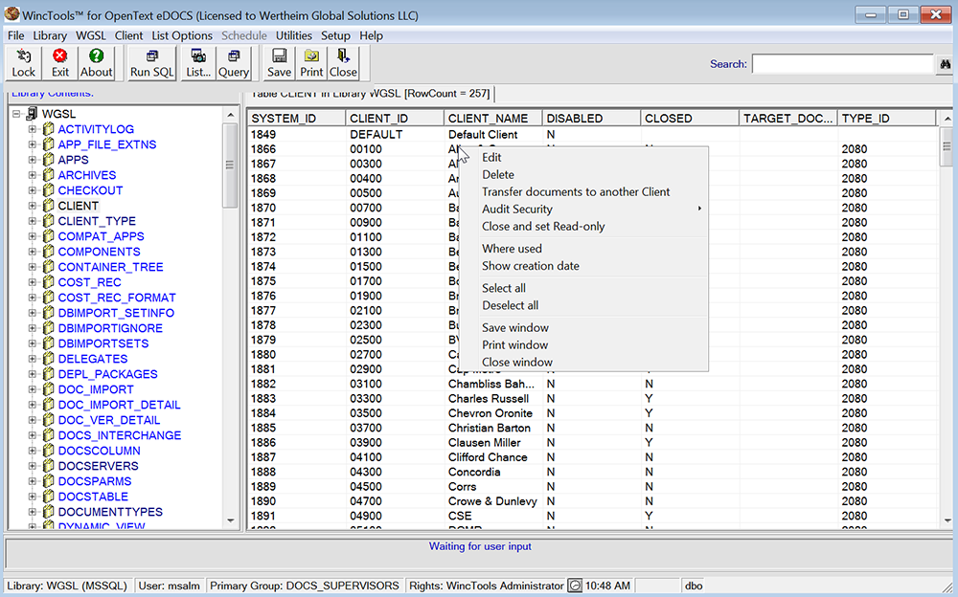
Task: Sort by the TYPE_ID column header
Action: [x=886, y=119]
